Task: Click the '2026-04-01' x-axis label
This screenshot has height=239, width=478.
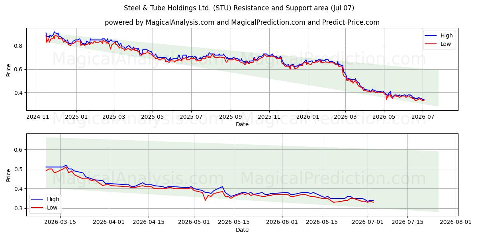Action: tap(109, 223)
